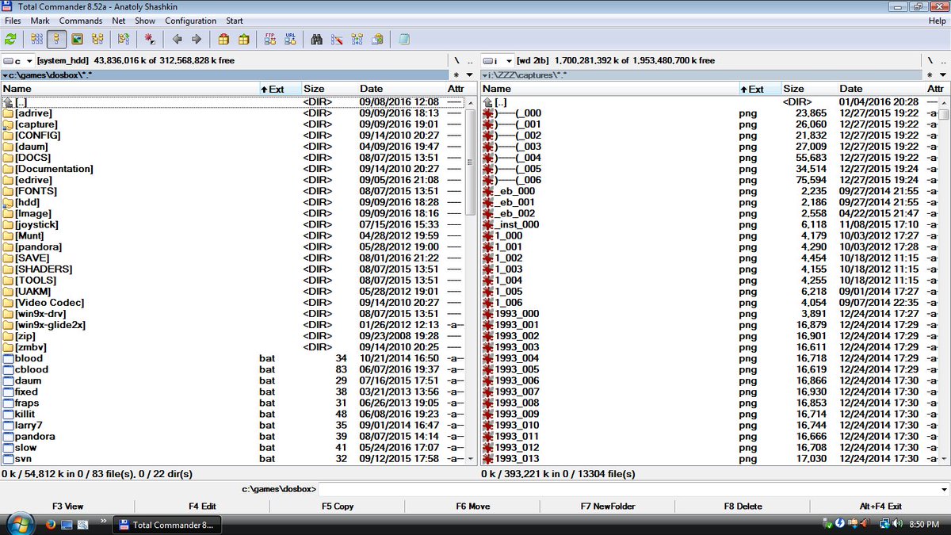Click the F5 Copy button
The width and height of the screenshot is (951, 535).
(x=338, y=506)
